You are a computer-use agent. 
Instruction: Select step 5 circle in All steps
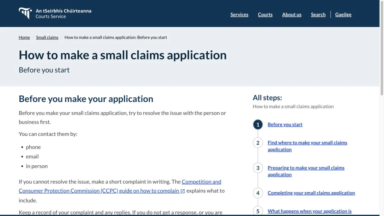(258, 211)
